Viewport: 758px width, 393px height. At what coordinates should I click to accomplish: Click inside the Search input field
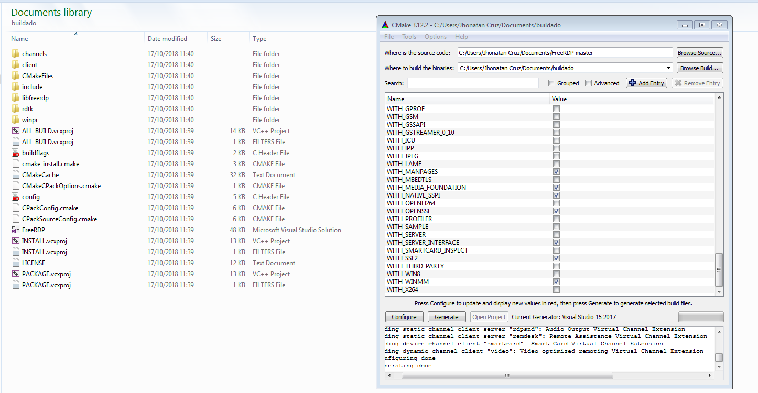[472, 83]
